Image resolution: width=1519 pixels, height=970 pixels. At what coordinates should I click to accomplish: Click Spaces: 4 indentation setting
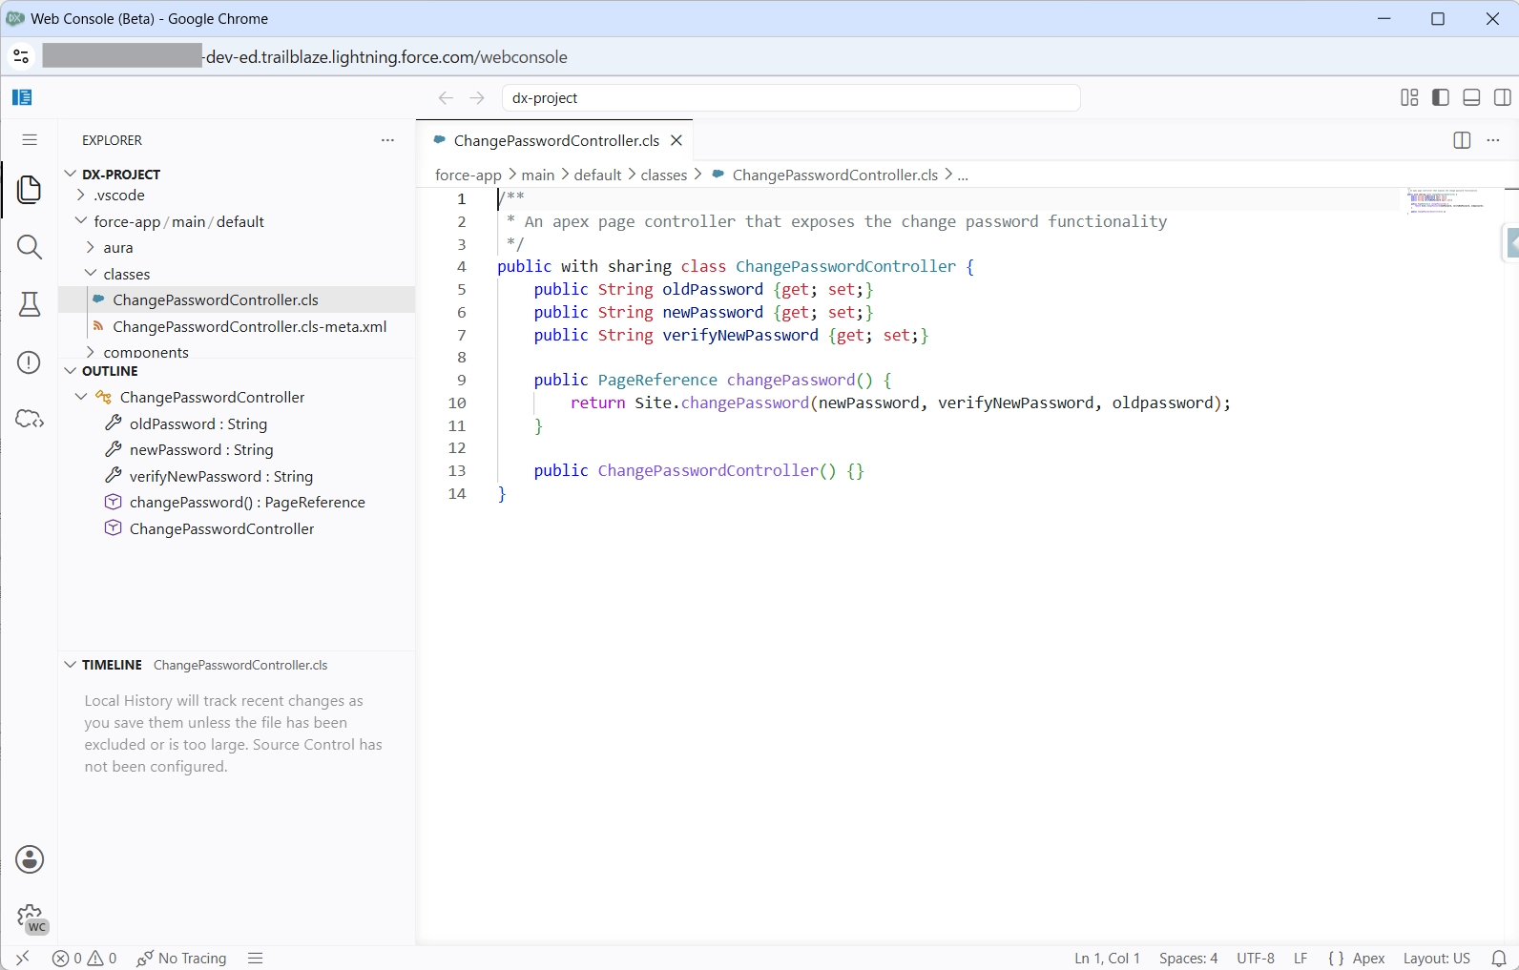pyautogui.click(x=1188, y=958)
